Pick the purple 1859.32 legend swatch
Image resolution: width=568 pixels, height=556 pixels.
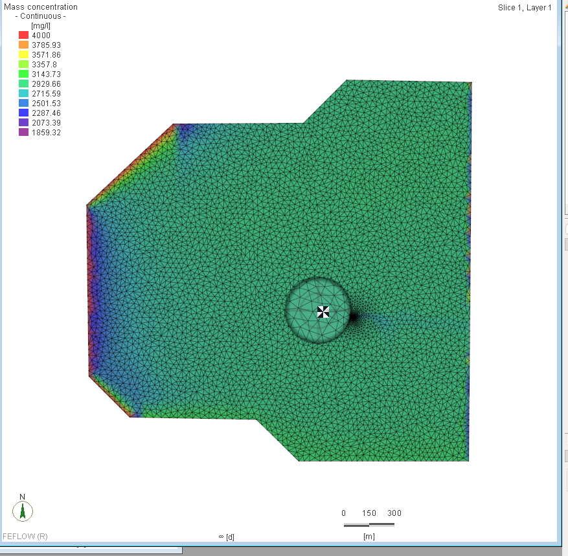[x=23, y=133]
